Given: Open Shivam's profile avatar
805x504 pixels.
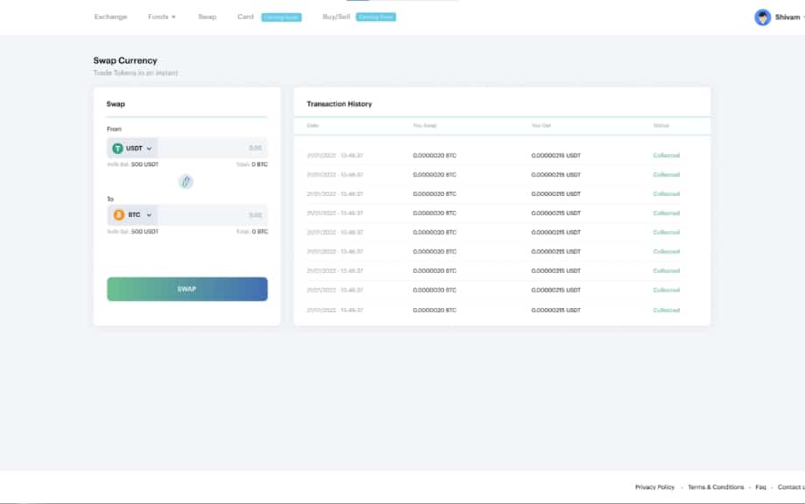Looking at the screenshot, I should pos(762,17).
